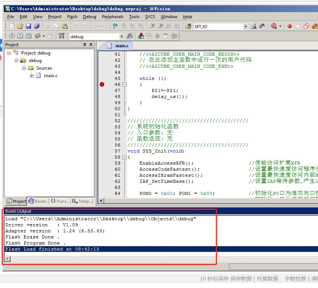
Task: Click 恢复数据 link in background editor
Action: click(x=268, y=279)
